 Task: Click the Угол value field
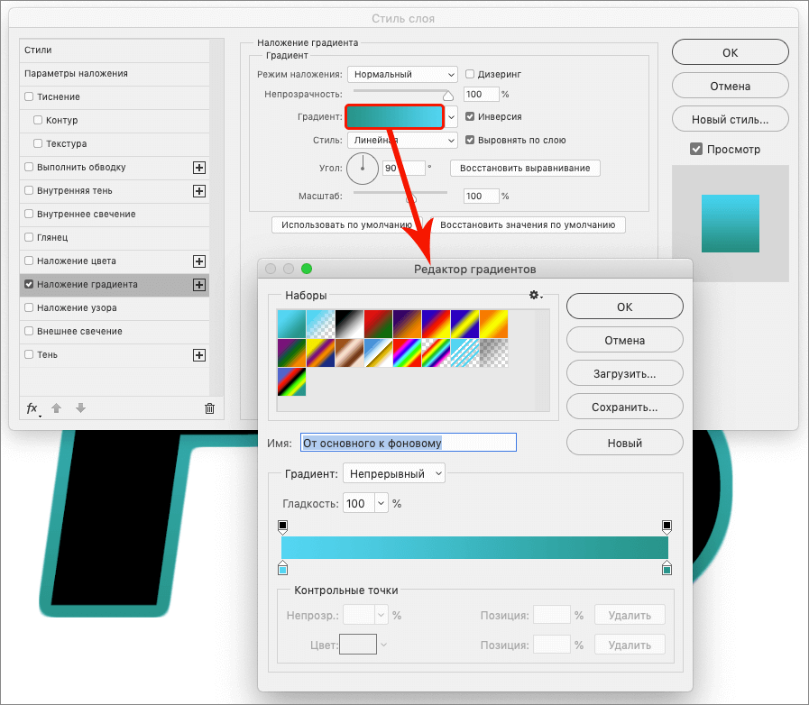point(404,168)
